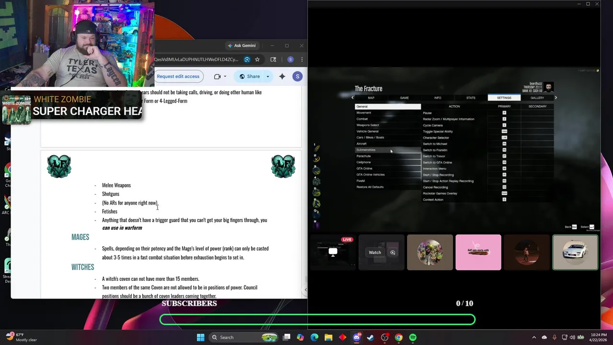Viewport: 613px width, 345px height.
Task: Show hidden tray icons chevron
Action: pos(534,337)
